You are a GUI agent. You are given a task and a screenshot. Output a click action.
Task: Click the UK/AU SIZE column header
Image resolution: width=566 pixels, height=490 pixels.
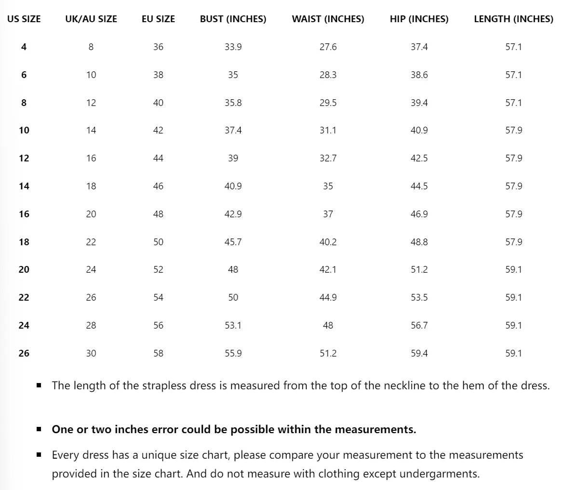click(91, 19)
